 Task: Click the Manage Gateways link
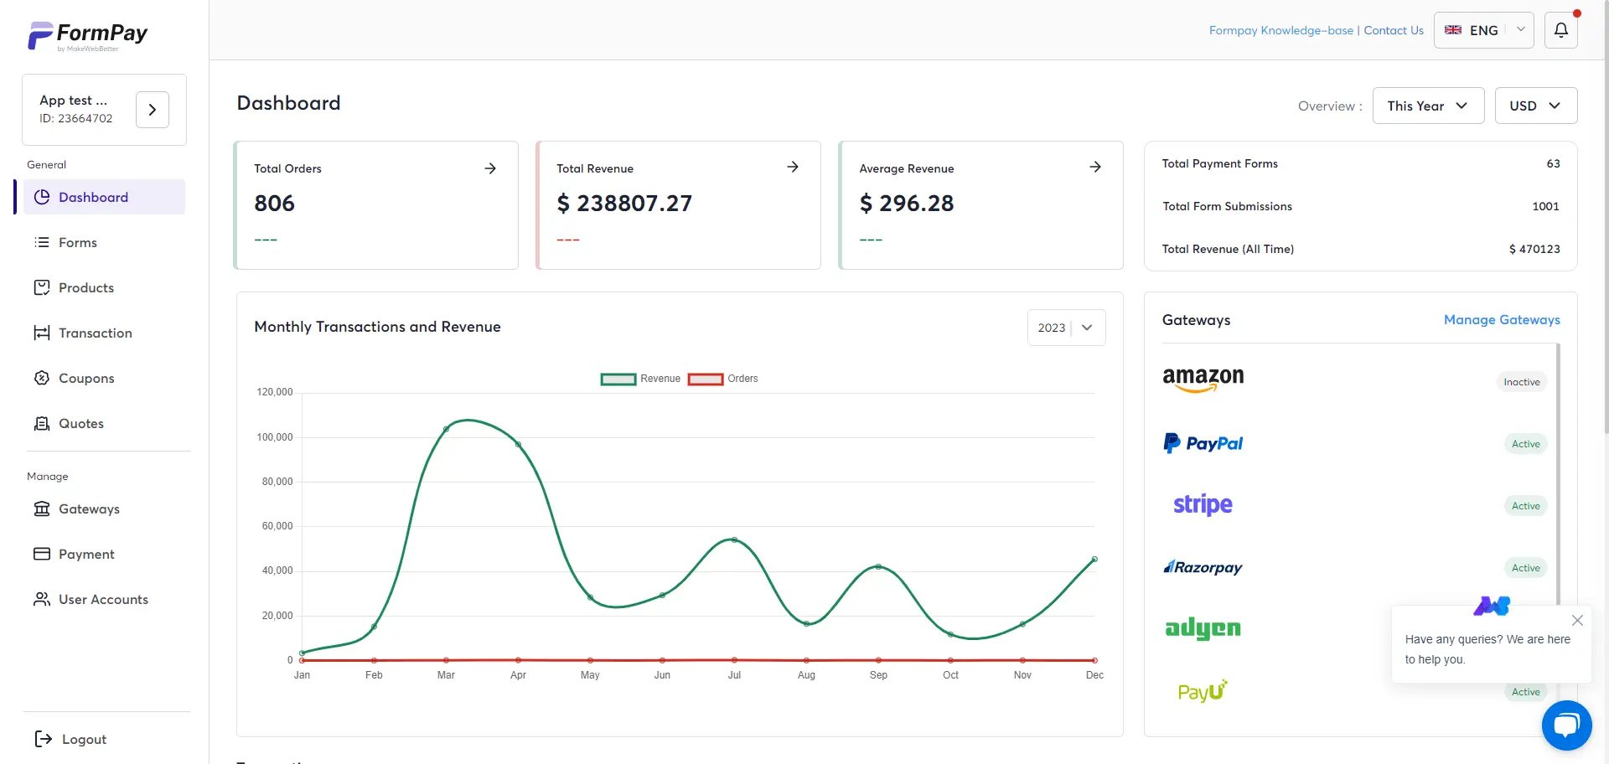click(x=1502, y=320)
